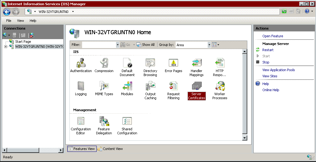The width and height of the screenshot is (316, 162).
Task: Click the green refresh page icon
Action: pyautogui.click(x=284, y=11)
